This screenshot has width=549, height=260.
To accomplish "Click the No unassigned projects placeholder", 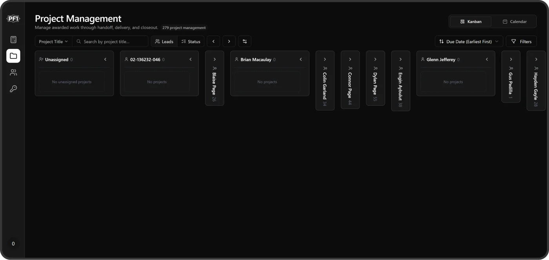I will 72,82.
